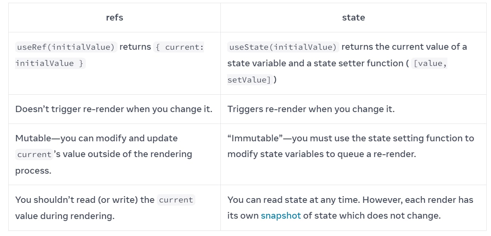Click "You shouldn't read (or write)" text
Screen dimensions: 491x236
pyautogui.click(x=77, y=200)
